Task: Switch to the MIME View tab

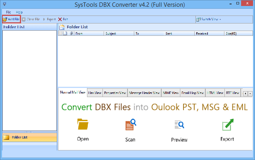Action: point(171,93)
